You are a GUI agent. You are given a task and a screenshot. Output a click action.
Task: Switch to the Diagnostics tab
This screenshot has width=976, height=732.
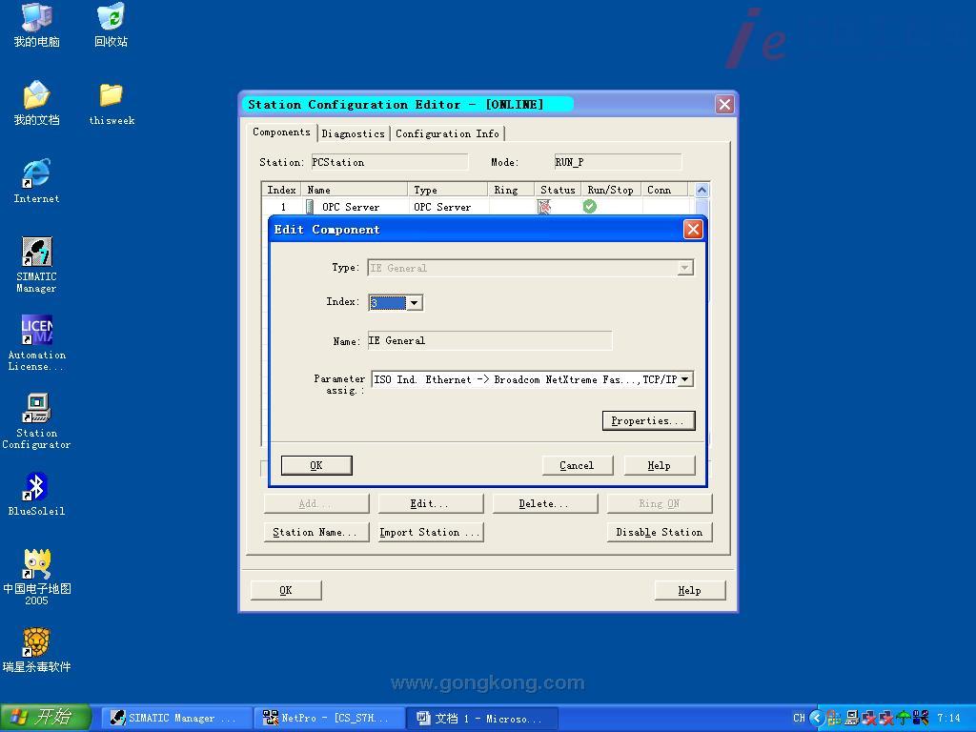point(353,133)
